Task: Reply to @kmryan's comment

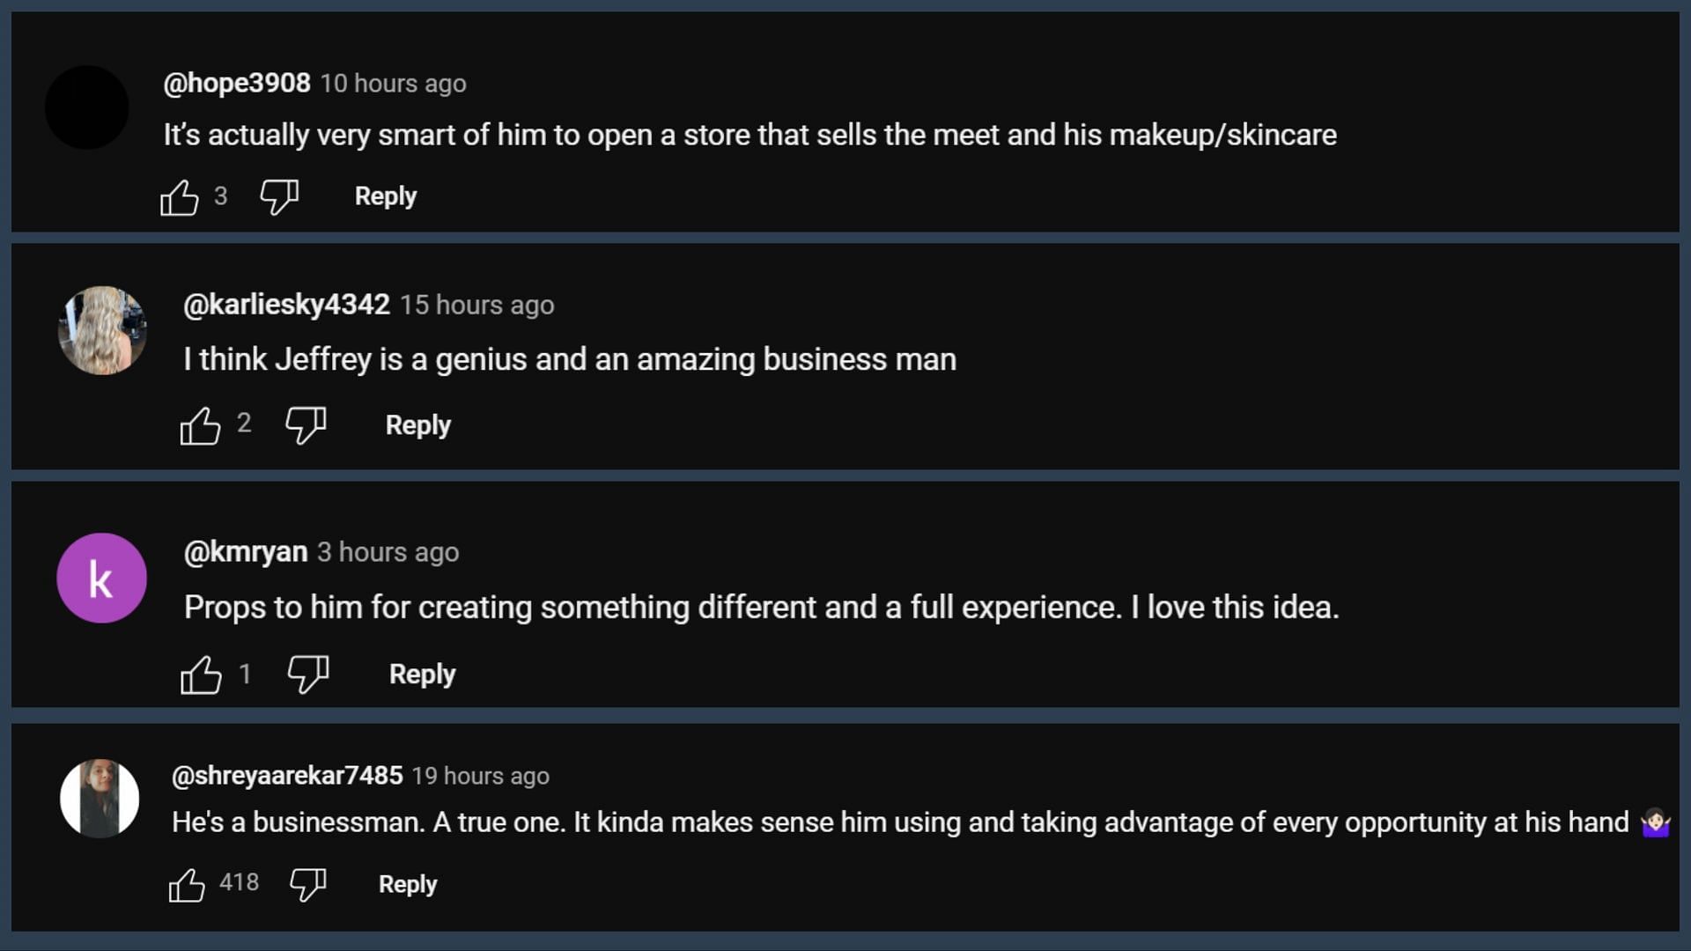Action: click(423, 674)
